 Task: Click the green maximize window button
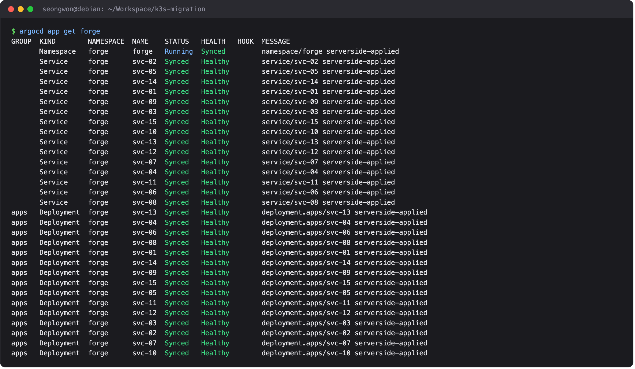[x=30, y=9]
